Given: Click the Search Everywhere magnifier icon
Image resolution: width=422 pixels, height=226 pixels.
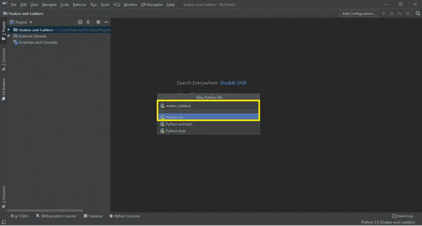Looking at the screenshot, I should click(418, 13).
